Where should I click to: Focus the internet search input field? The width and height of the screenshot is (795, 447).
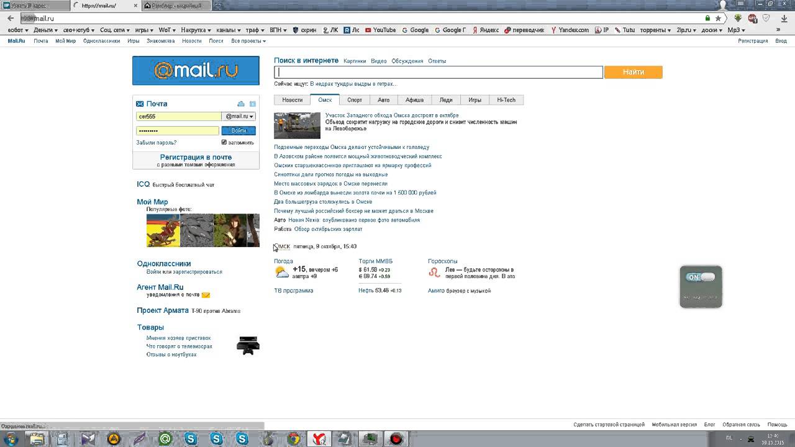438,72
